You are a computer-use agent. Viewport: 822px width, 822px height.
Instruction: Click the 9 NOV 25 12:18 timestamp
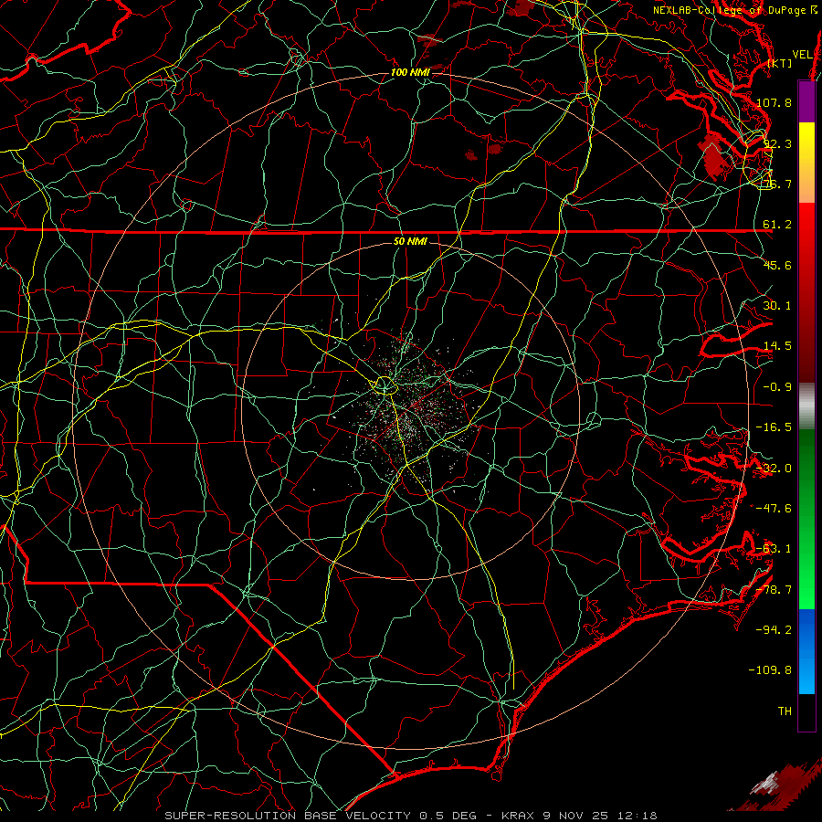coord(600,816)
